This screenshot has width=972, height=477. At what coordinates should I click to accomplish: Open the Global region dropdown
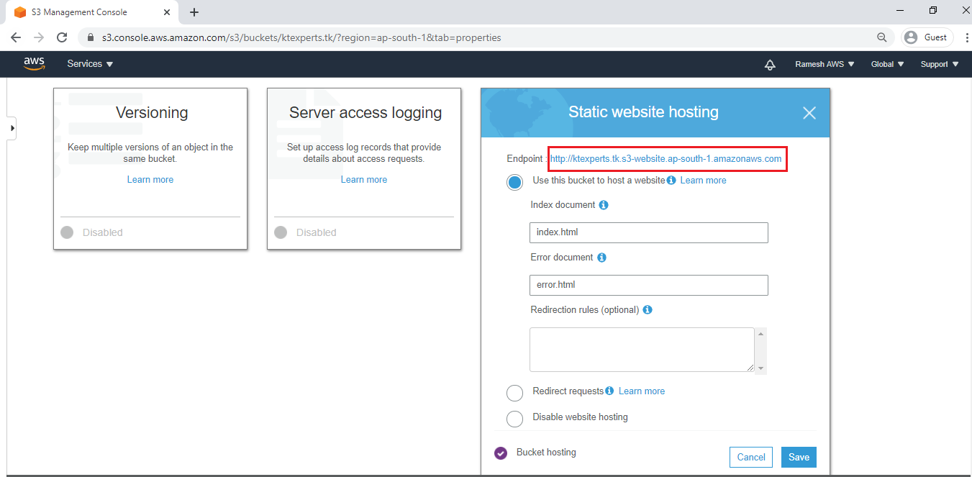click(888, 64)
